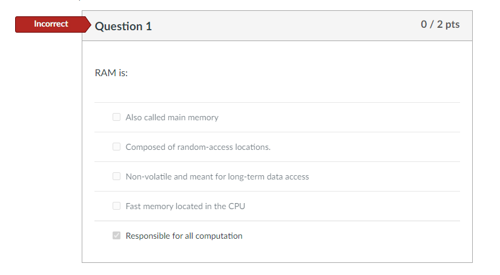Tick 'Composed of random-access locations' checkbox
This screenshot has height=275, width=500.
point(116,147)
